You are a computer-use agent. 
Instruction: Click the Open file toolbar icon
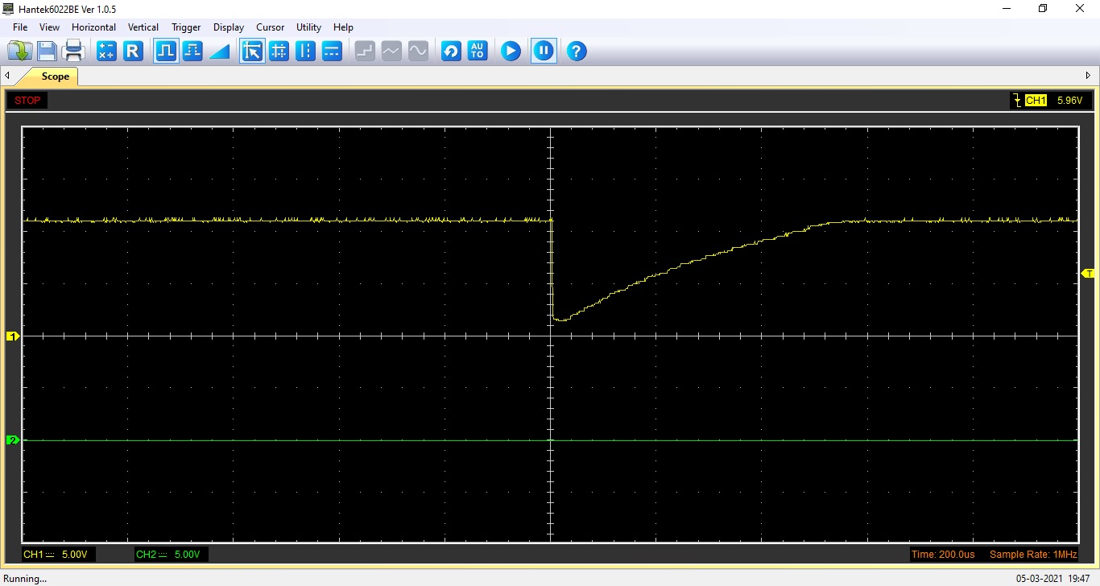pos(19,52)
